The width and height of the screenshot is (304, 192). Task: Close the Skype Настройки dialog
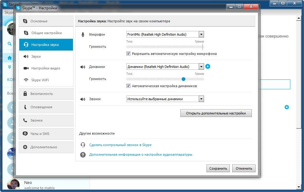pyautogui.click(x=251, y=7)
